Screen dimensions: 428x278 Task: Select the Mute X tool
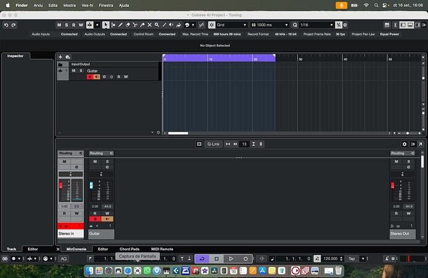click(x=149, y=25)
